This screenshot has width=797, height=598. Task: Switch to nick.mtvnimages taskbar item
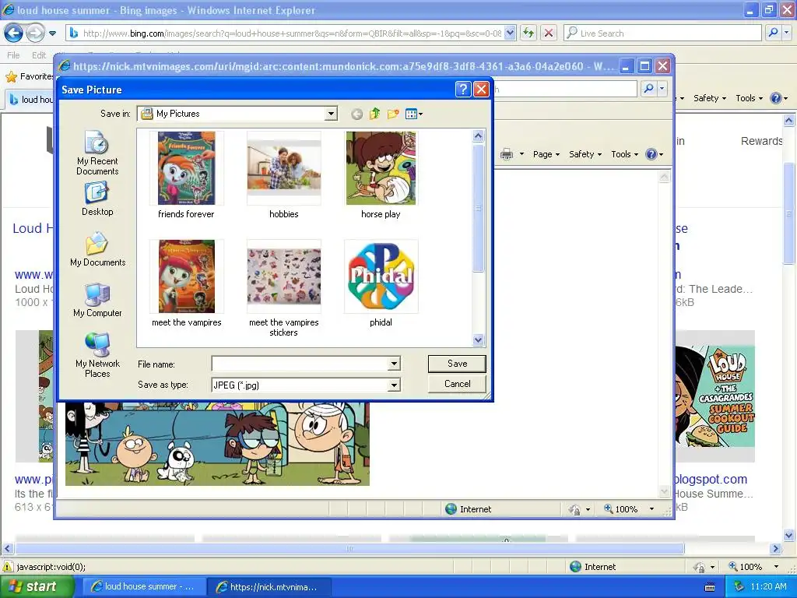(x=268, y=587)
